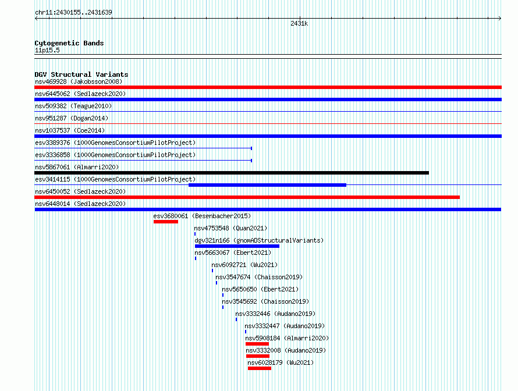Viewport: 518px width, 391px height.
Task: Open dgv321n166 (gnomADStructuralVariants) label
Action: coord(259,240)
